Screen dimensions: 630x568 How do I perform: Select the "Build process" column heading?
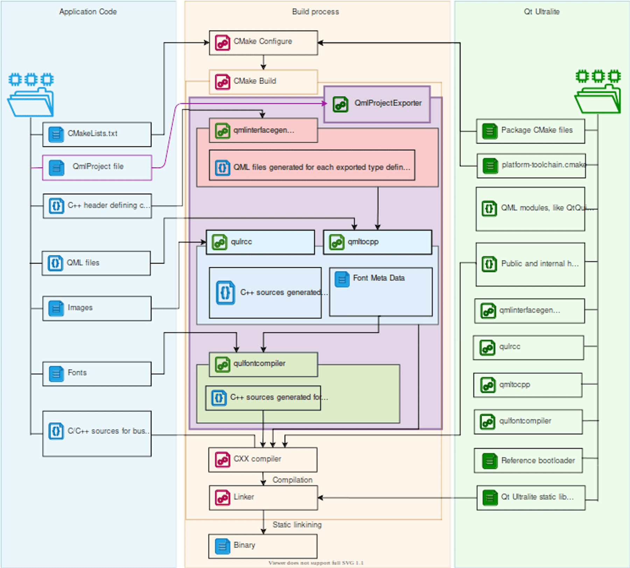tap(315, 12)
